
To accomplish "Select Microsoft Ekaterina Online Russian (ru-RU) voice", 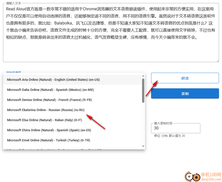I will click(x=72, y=110).
